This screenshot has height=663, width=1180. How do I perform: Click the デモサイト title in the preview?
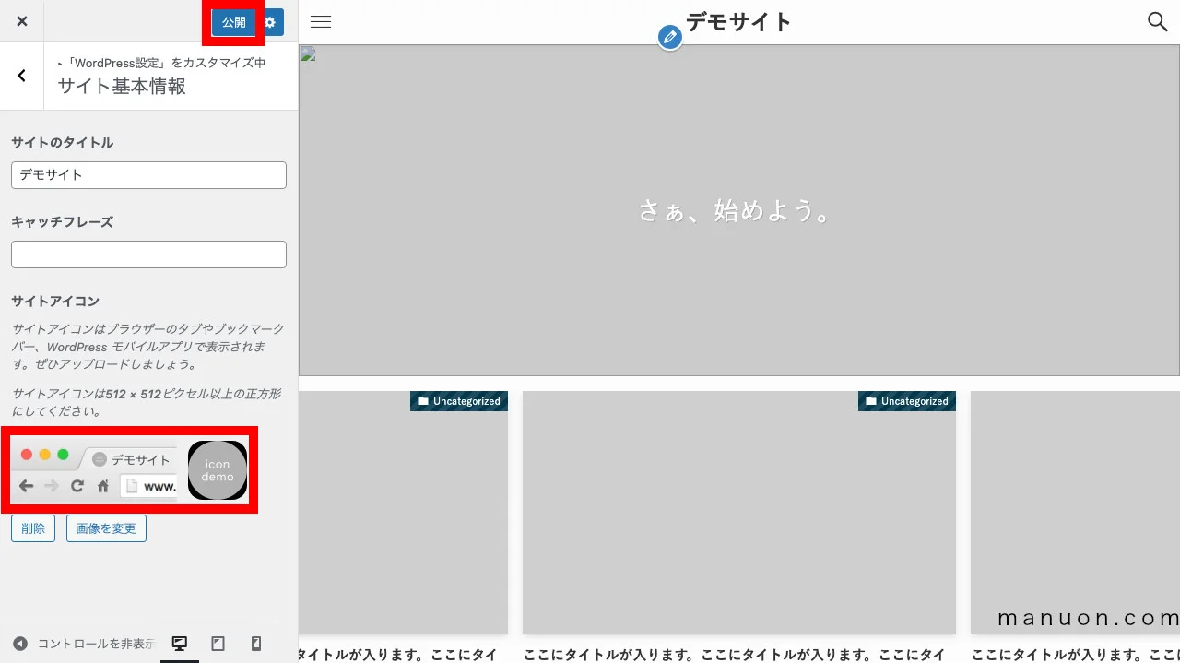[737, 21]
